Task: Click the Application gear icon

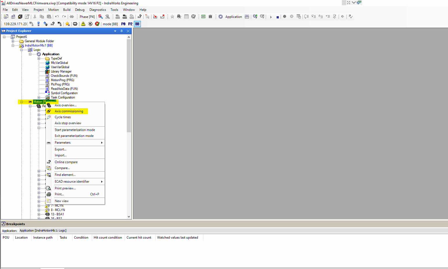Action: (x=221, y=17)
